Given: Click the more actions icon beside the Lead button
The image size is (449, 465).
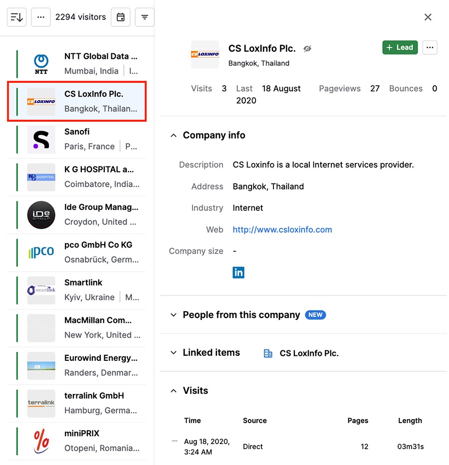Looking at the screenshot, I should coord(430,47).
